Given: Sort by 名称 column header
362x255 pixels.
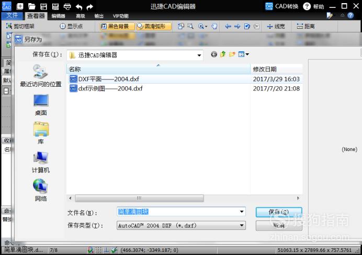Looking at the screenshot, I should coord(159,69).
